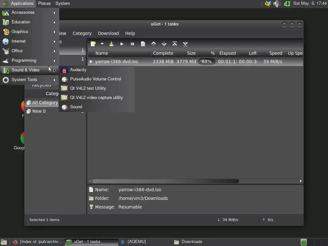Screen dimensions: 328x246
Task: Open the Sound menu entry
Action: (97, 107)
